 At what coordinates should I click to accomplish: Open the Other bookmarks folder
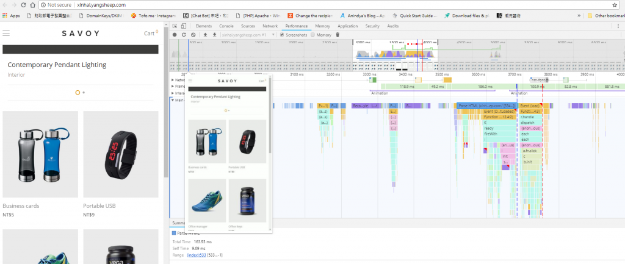[x=606, y=15]
